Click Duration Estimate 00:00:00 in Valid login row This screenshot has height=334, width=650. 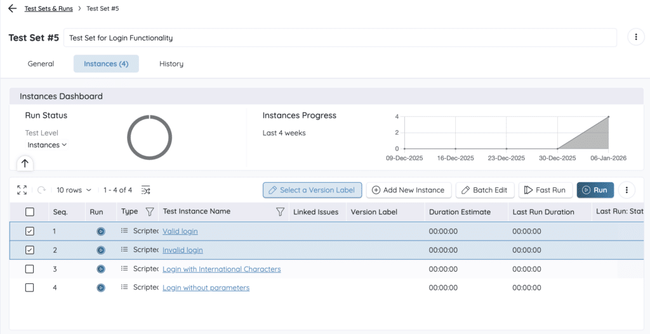coord(443,232)
